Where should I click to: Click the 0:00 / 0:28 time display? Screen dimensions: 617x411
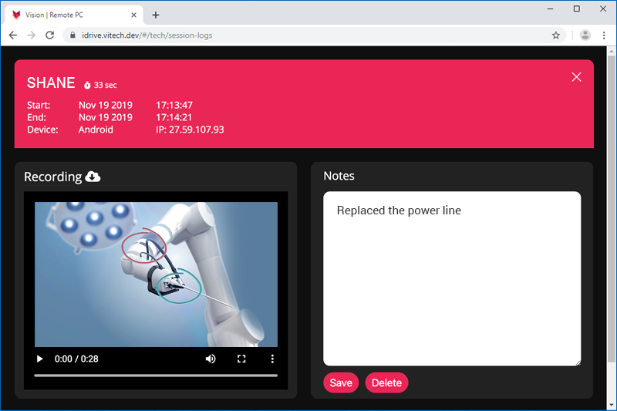coord(76,359)
